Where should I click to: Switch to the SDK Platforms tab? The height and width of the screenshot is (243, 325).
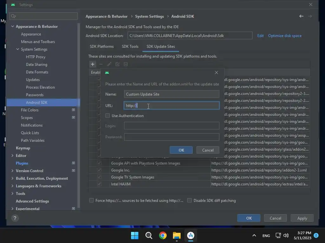click(x=102, y=47)
